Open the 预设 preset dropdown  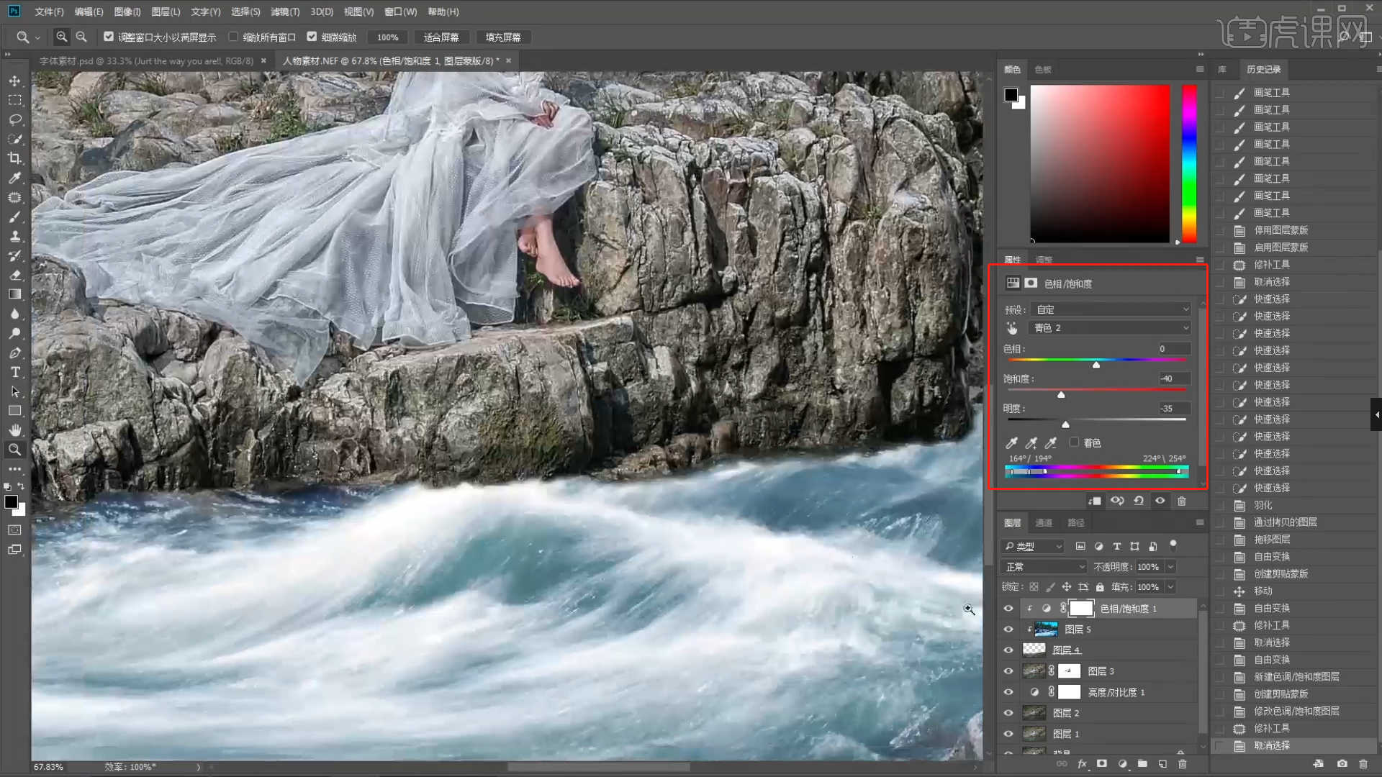[x=1112, y=309]
